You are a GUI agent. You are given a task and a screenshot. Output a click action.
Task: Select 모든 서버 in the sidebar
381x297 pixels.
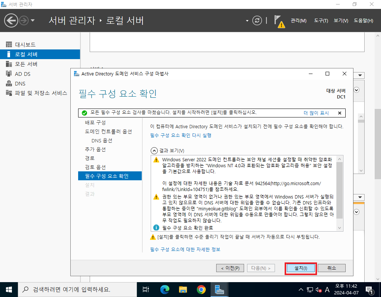pyautogui.click(x=40, y=64)
